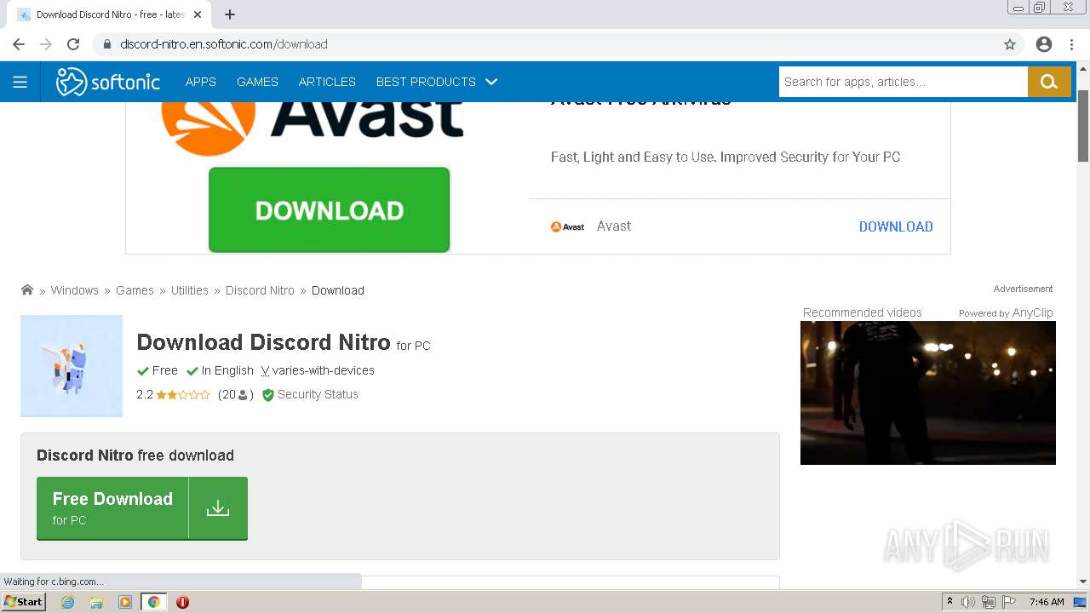Open the Windows Start button
The width and height of the screenshot is (1090, 613).
click(23, 602)
